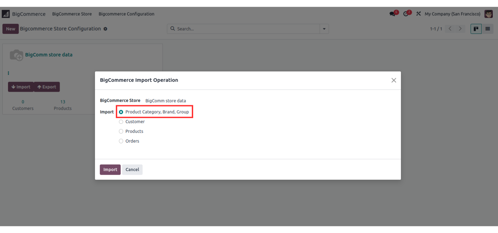This screenshot has width=498, height=233.
Task: Open the BigCommerce Store menu
Action: [x=72, y=14]
